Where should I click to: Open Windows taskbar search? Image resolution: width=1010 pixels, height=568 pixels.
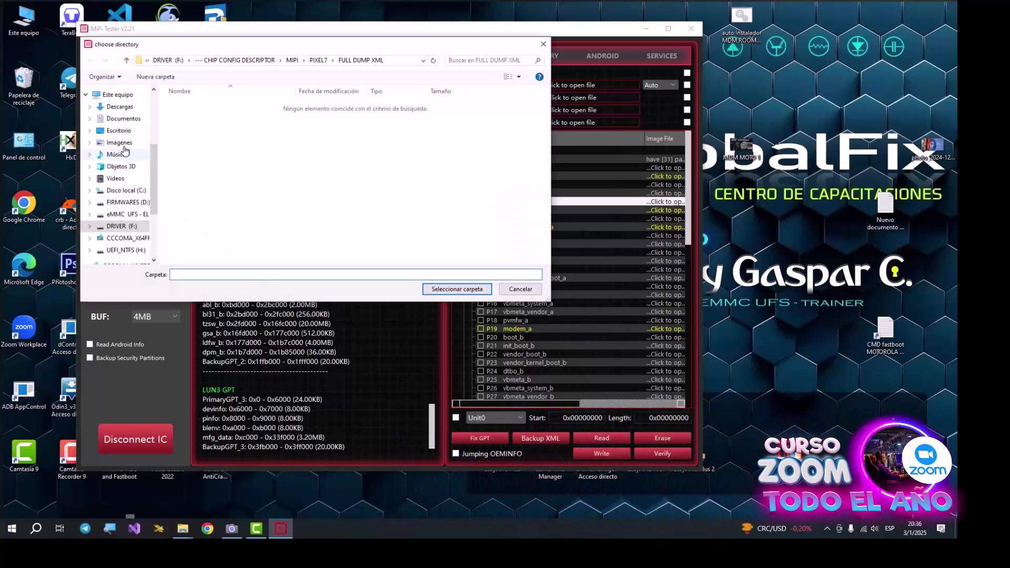[x=36, y=529]
